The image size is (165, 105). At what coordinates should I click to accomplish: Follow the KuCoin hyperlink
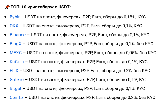coord(17,62)
